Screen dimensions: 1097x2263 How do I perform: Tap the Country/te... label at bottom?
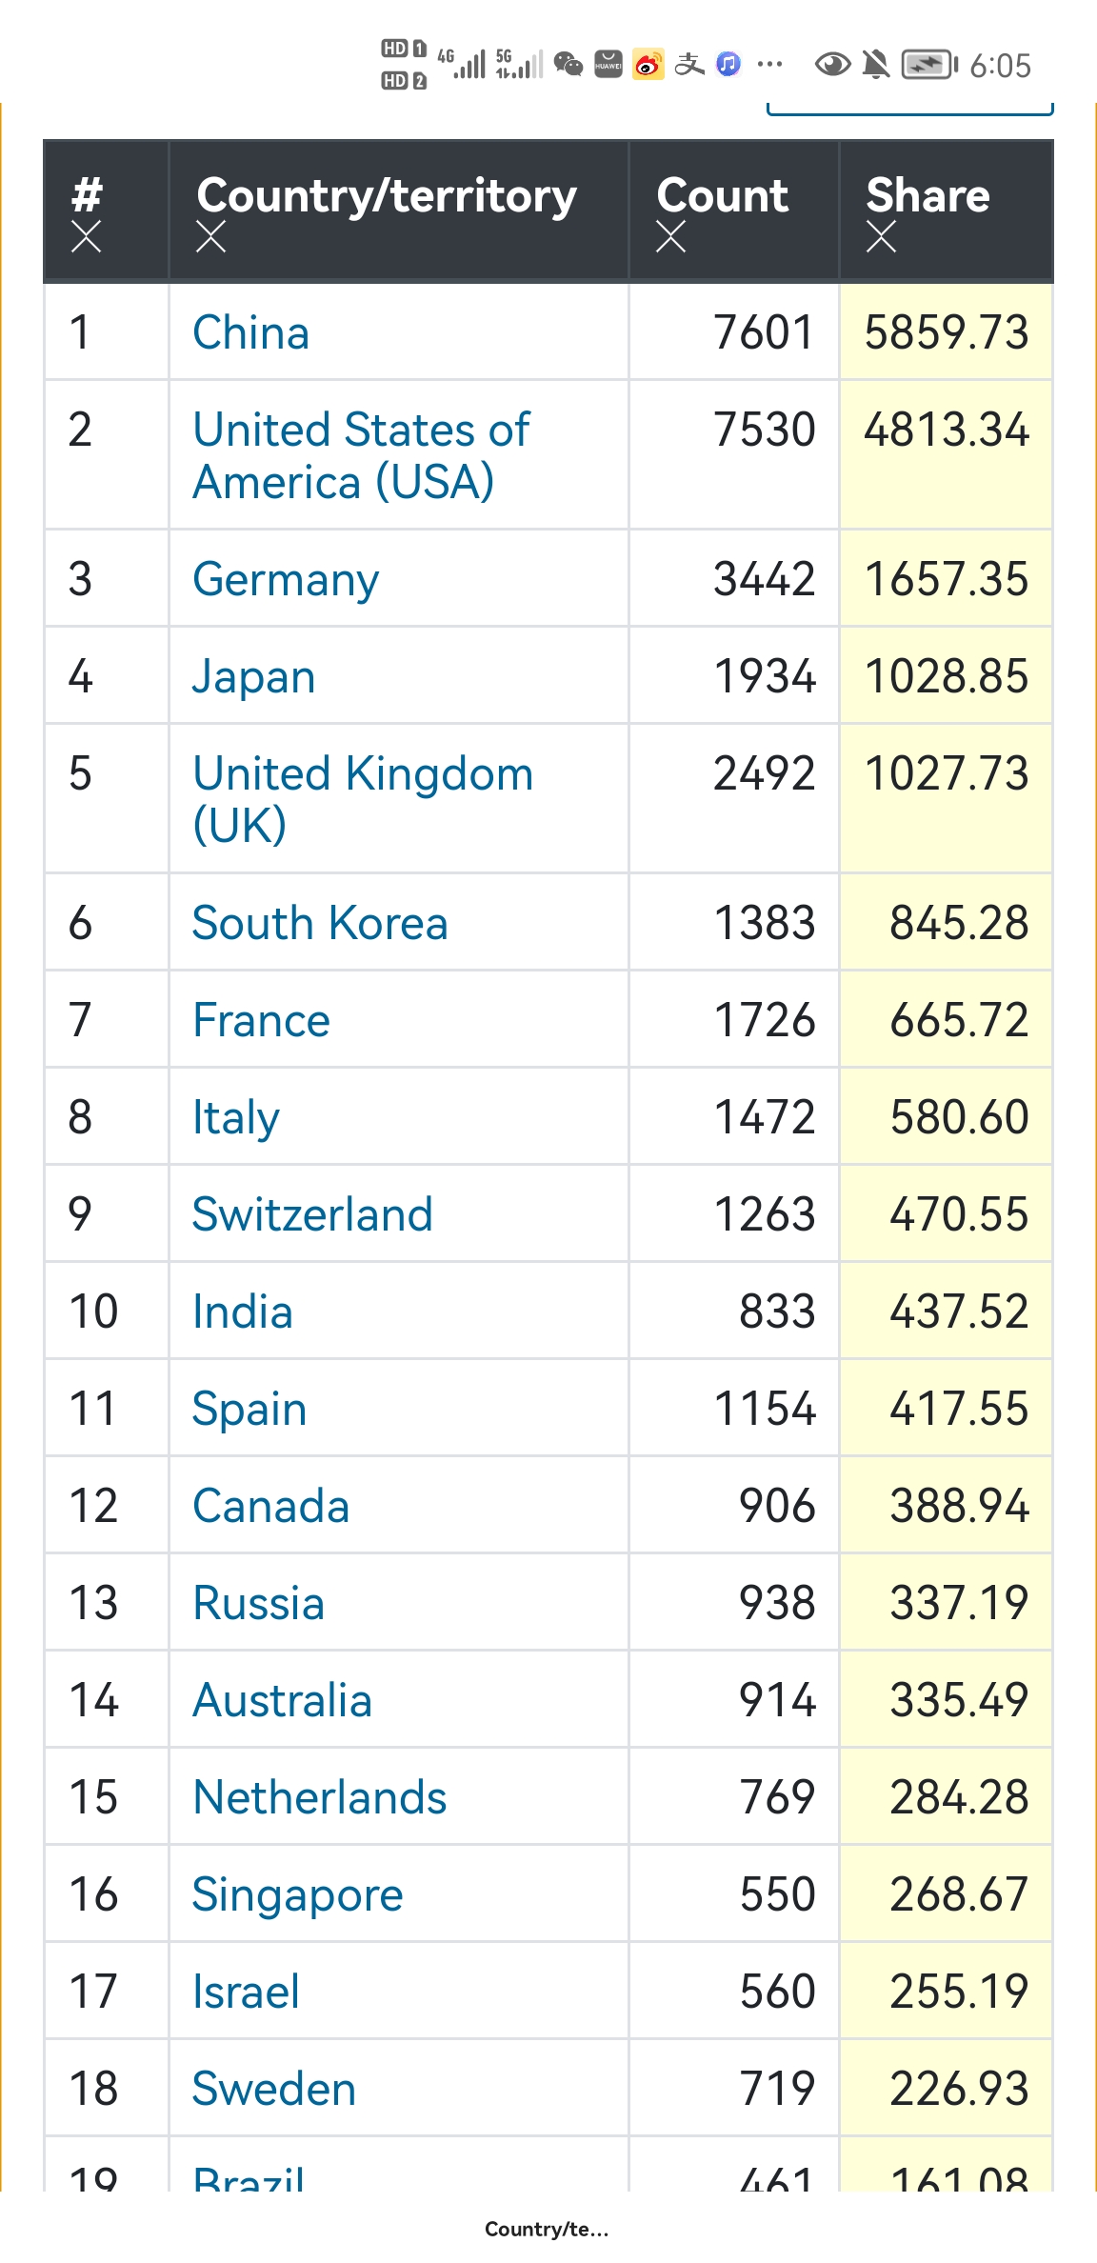(x=546, y=2229)
